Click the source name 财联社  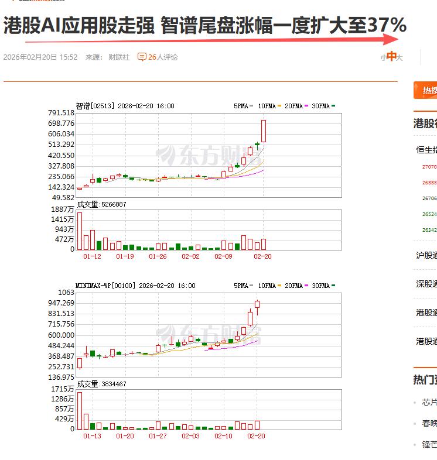point(119,57)
